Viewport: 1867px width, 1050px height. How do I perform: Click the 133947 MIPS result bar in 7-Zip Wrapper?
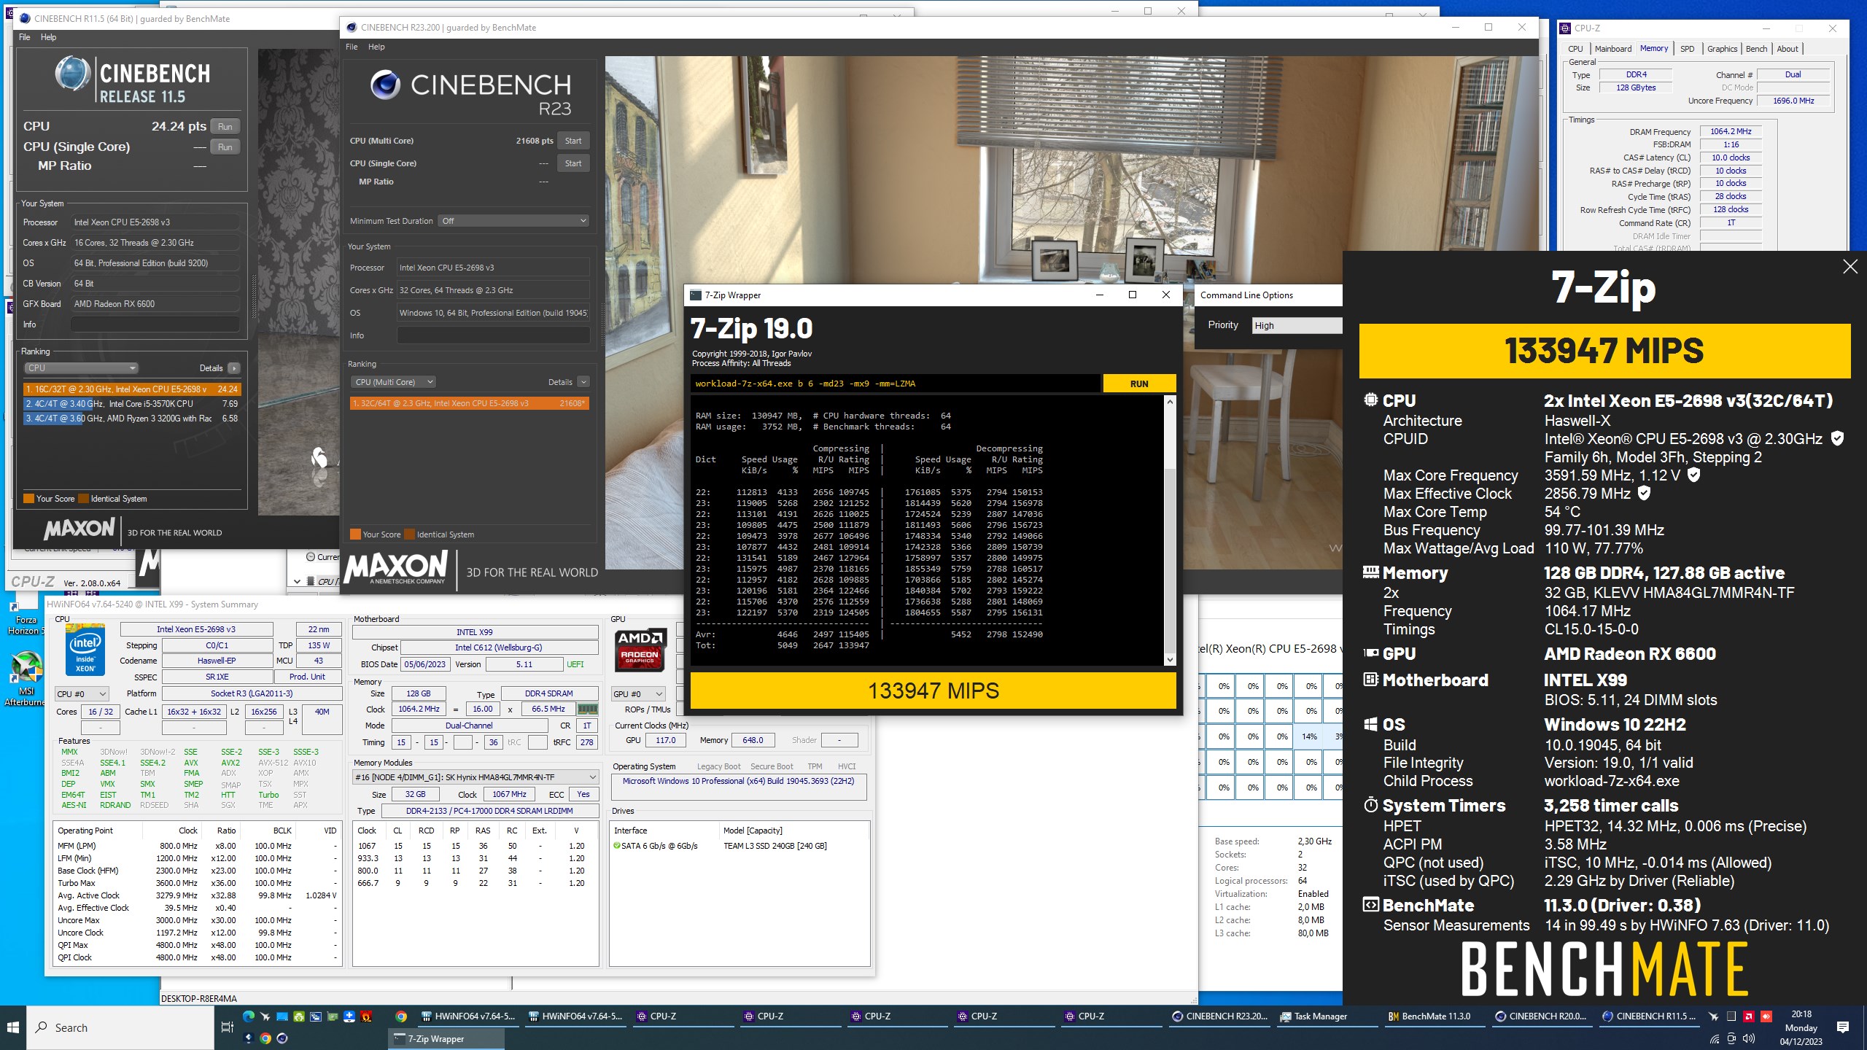933,691
